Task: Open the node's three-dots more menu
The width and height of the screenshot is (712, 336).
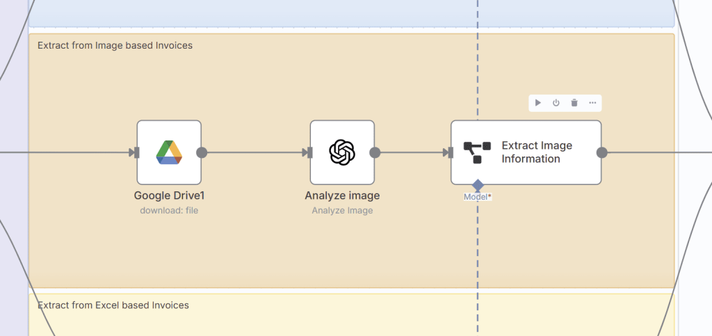Action: coord(592,103)
